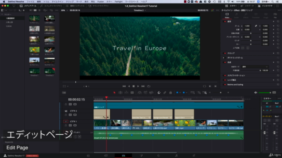Toggle the Cropping (クロップ) enable switch
This screenshot has height=158, width=282.
pyautogui.click(x=225, y=53)
